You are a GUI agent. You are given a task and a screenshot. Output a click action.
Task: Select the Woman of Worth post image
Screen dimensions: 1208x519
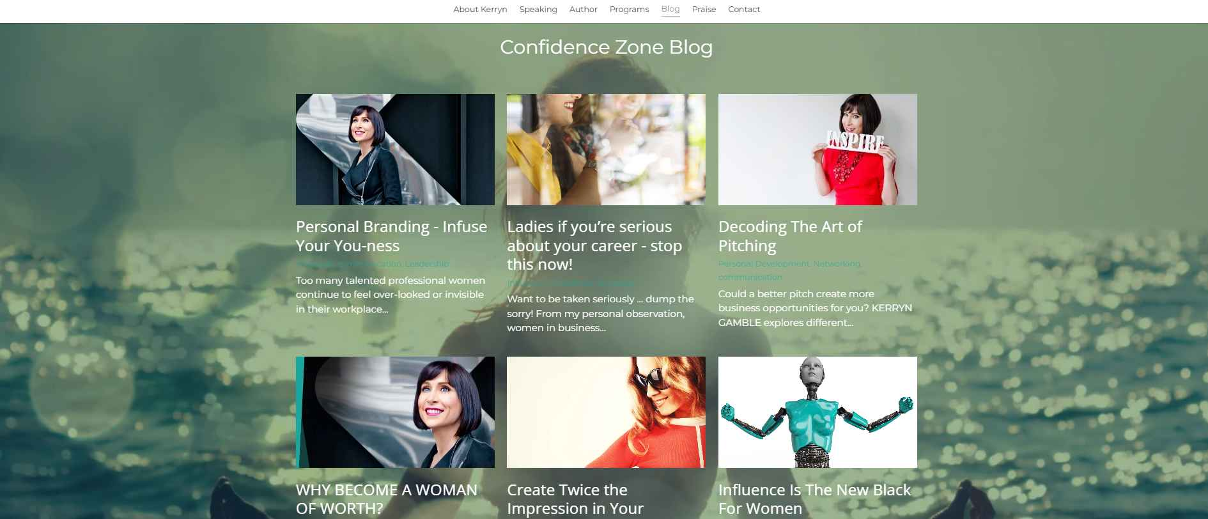pos(395,412)
